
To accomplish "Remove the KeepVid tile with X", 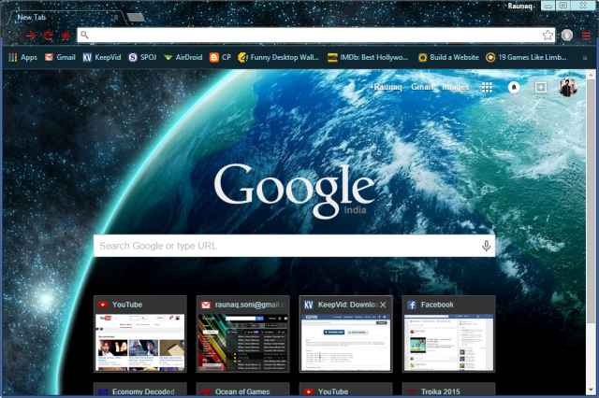I will [x=383, y=305].
